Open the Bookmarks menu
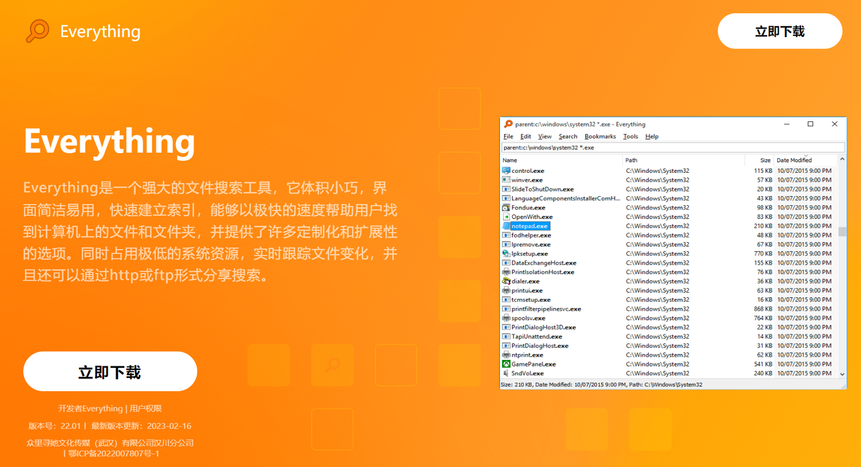The image size is (861, 467). (600, 136)
